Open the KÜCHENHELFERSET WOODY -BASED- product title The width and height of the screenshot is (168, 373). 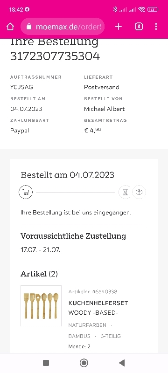98,308
